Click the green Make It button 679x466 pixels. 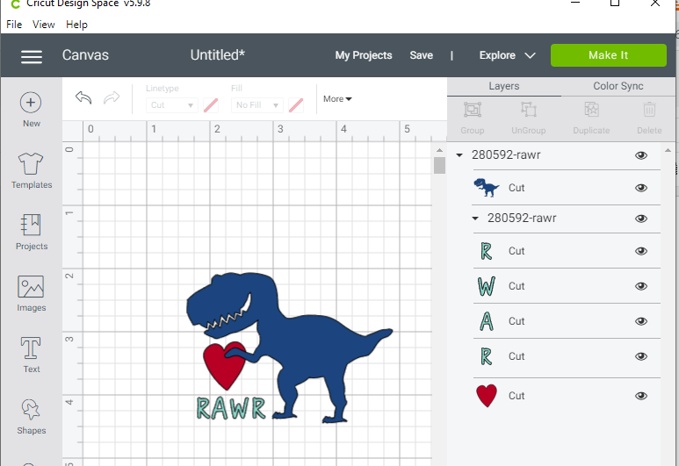pos(608,55)
